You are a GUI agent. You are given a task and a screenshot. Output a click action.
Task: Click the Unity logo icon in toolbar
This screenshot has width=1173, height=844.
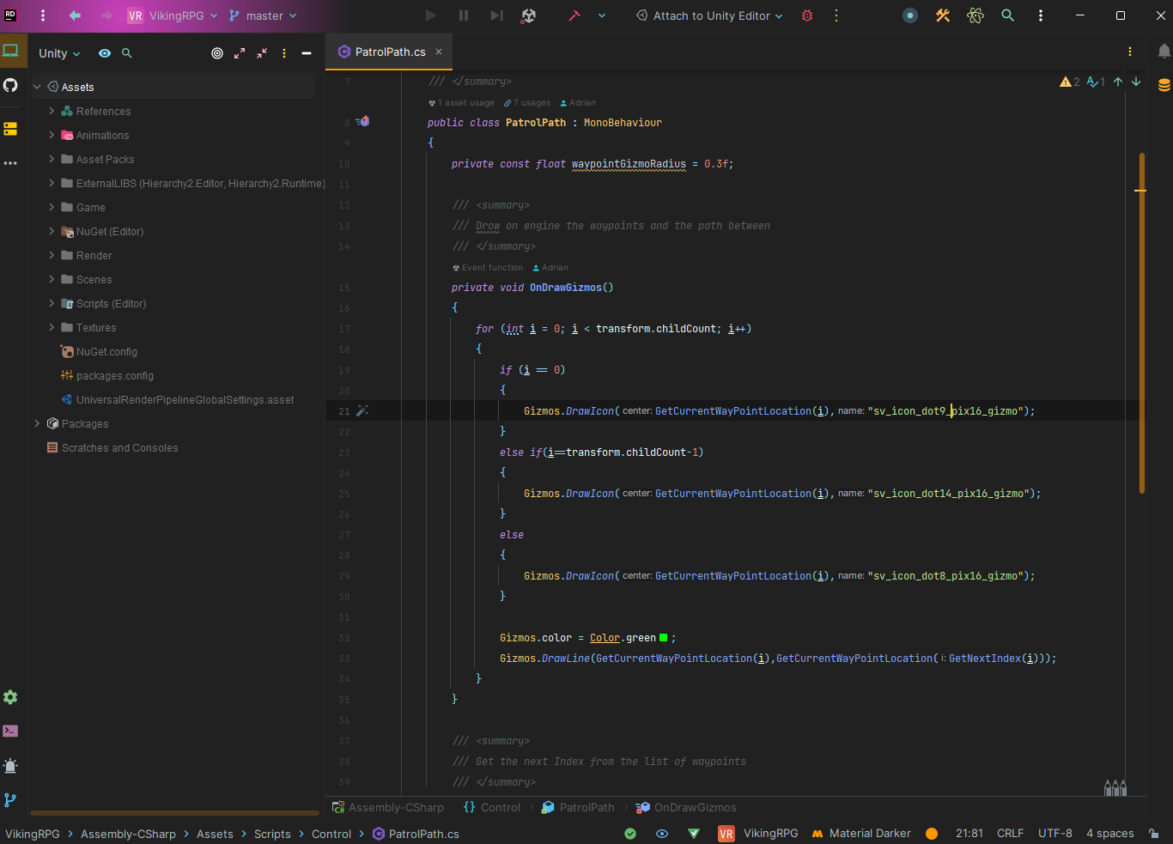[529, 15]
